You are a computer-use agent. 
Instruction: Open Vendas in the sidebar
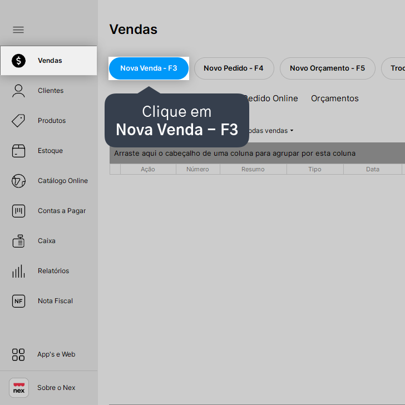pos(49,61)
